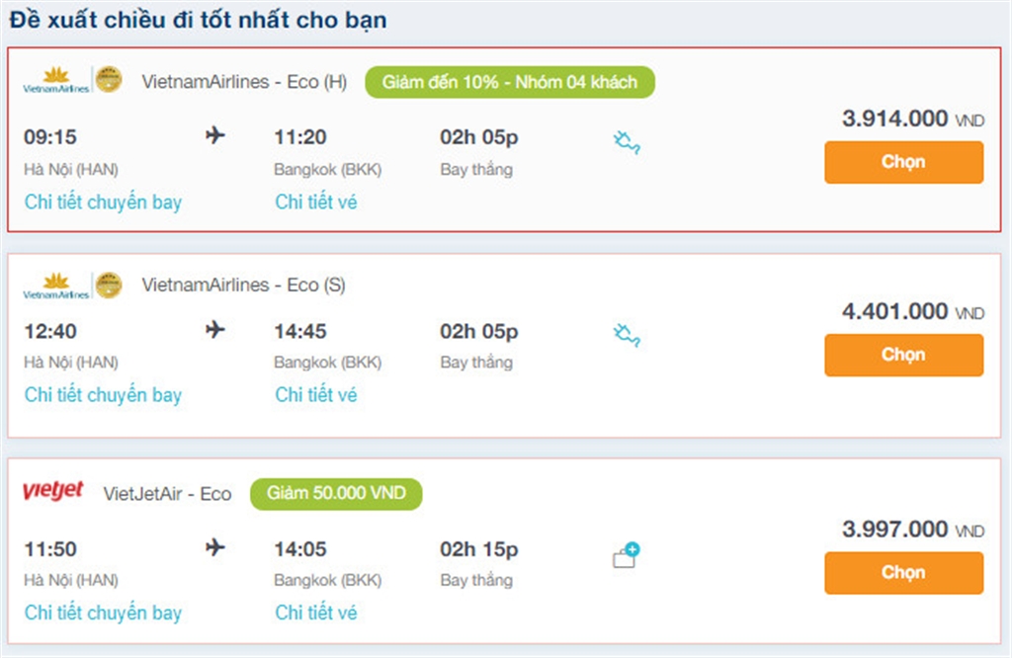
Task: Click the heading 'Đề xuất chiều đi tốt nhất cho bạn'
Action: pyautogui.click(x=195, y=18)
